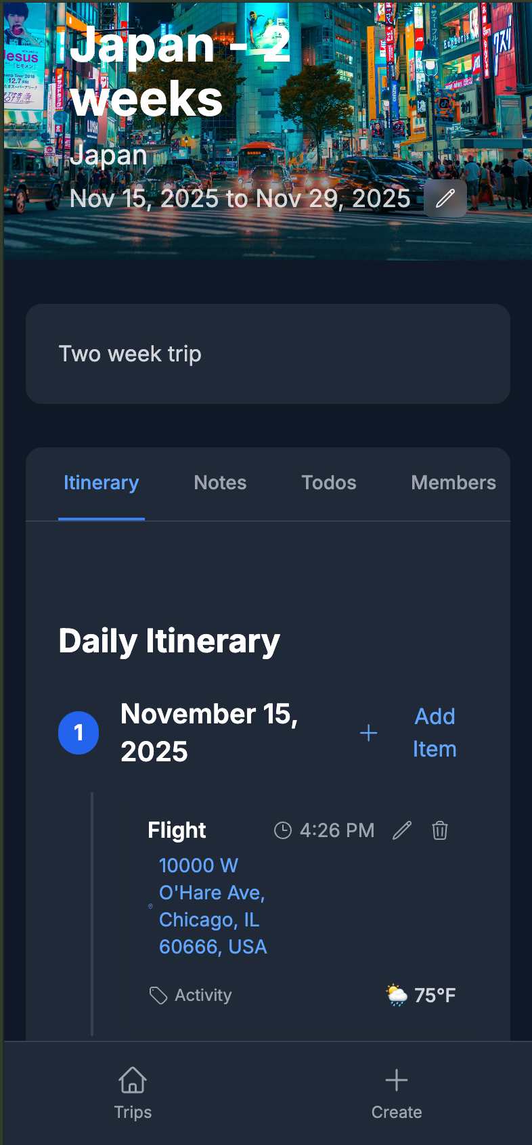Screen dimensions: 532x1145
Task: Click the Two week trip description card
Action: point(267,354)
